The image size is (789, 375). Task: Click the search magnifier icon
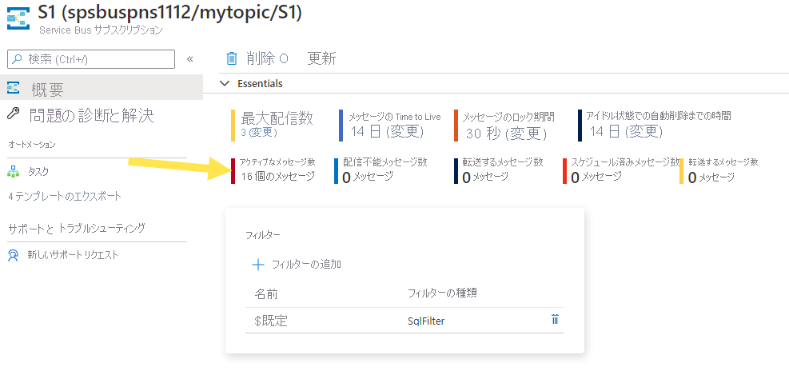[x=18, y=59]
